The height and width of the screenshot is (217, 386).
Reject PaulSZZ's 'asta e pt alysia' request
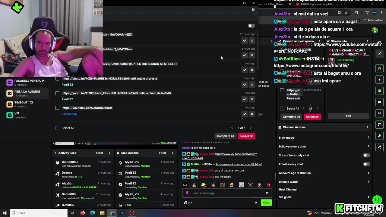point(252,85)
